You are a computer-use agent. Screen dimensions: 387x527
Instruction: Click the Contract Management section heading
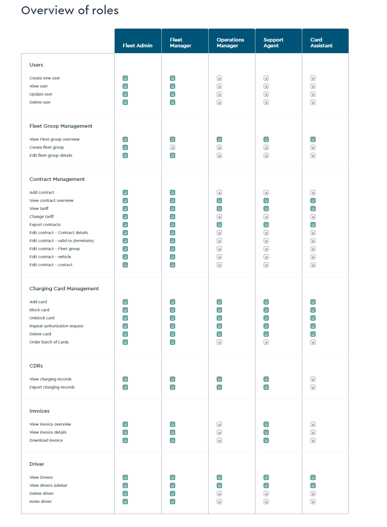pyautogui.click(x=57, y=179)
